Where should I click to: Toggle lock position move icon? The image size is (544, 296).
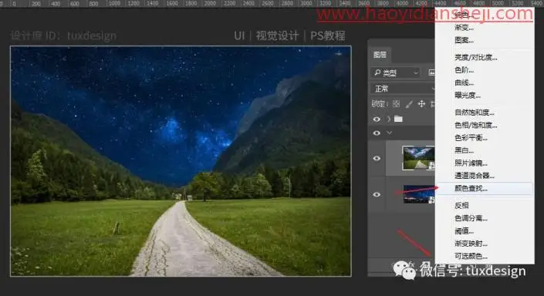click(421, 104)
